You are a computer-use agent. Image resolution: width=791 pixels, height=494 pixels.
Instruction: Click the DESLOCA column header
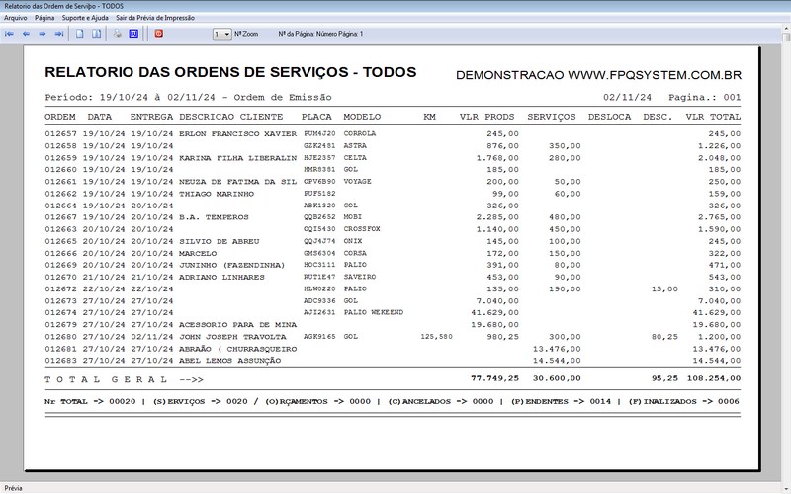[x=609, y=117]
